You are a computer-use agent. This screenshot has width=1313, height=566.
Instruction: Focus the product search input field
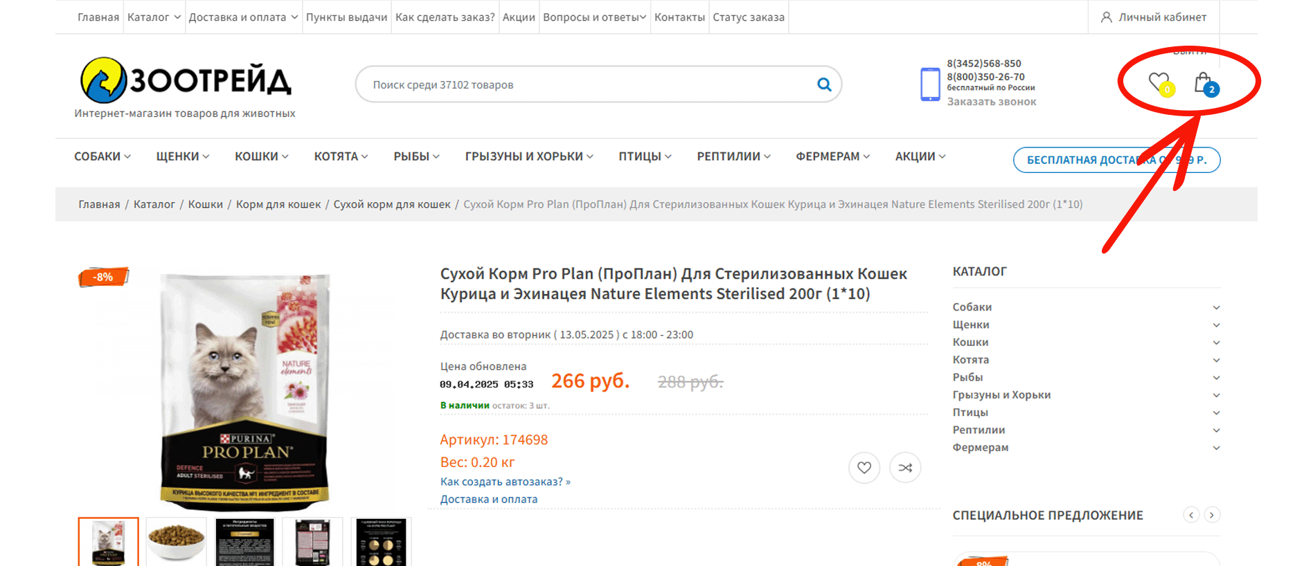589,84
